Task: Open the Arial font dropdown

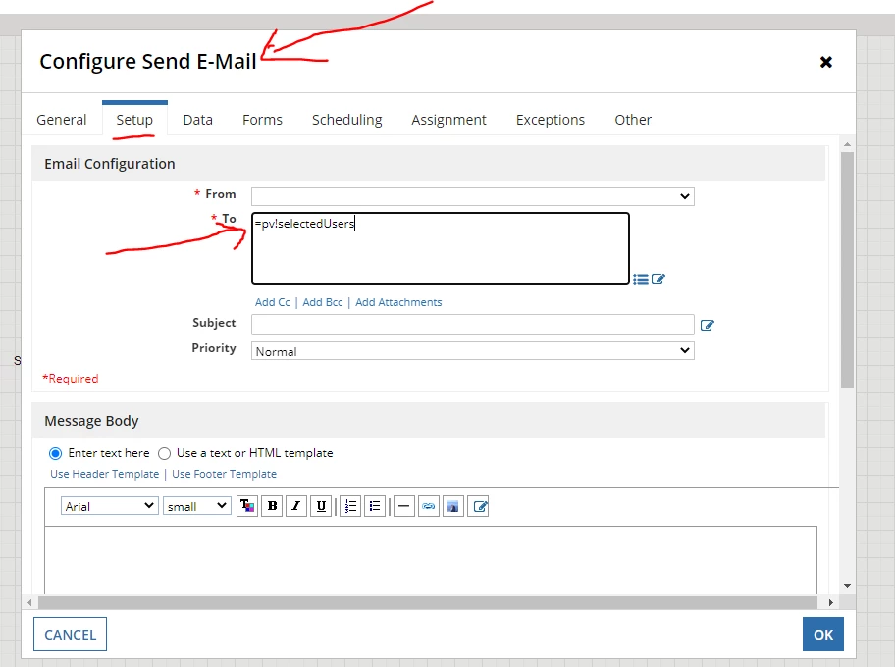Action: [x=110, y=506]
